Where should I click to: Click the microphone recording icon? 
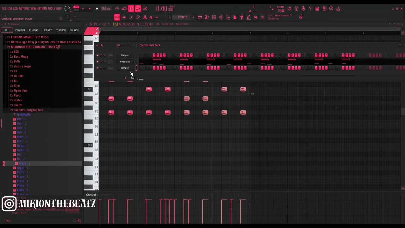303,9
